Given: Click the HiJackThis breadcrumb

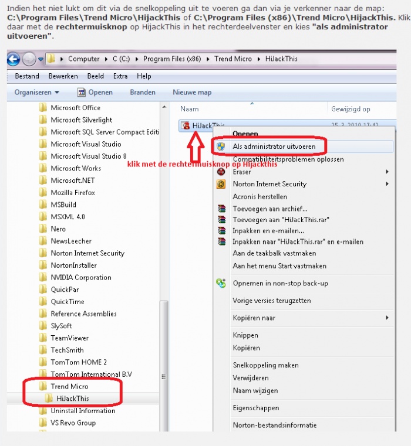Looking at the screenshot, I should [x=281, y=59].
